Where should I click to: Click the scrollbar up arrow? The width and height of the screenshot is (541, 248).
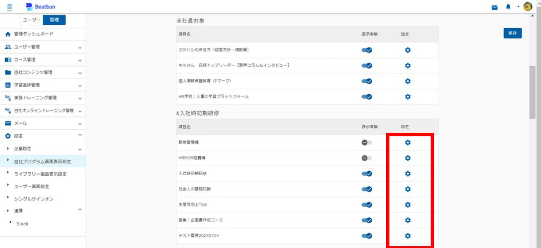532,16
